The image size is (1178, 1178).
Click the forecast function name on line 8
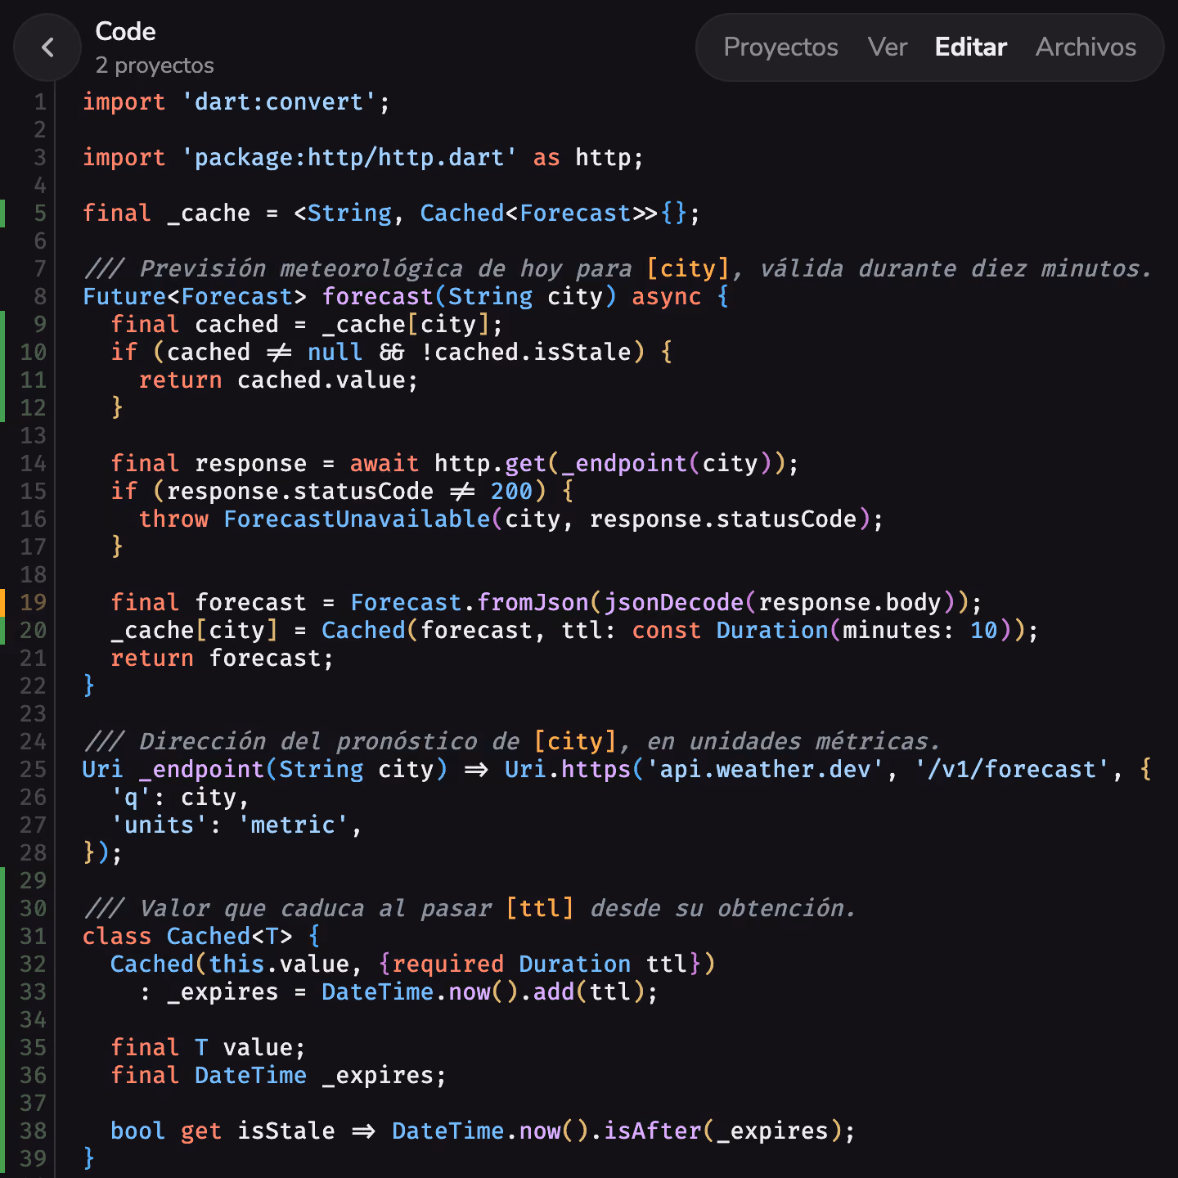pos(377,296)
